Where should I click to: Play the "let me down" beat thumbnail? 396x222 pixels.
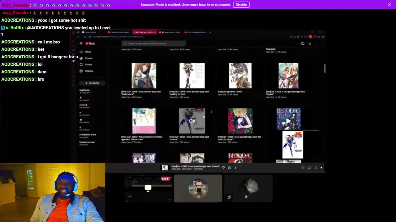point(144,121)
